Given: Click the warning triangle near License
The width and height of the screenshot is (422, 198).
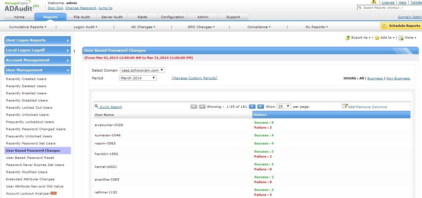Looking at the screenshot, I should click(x=374, y=2).
